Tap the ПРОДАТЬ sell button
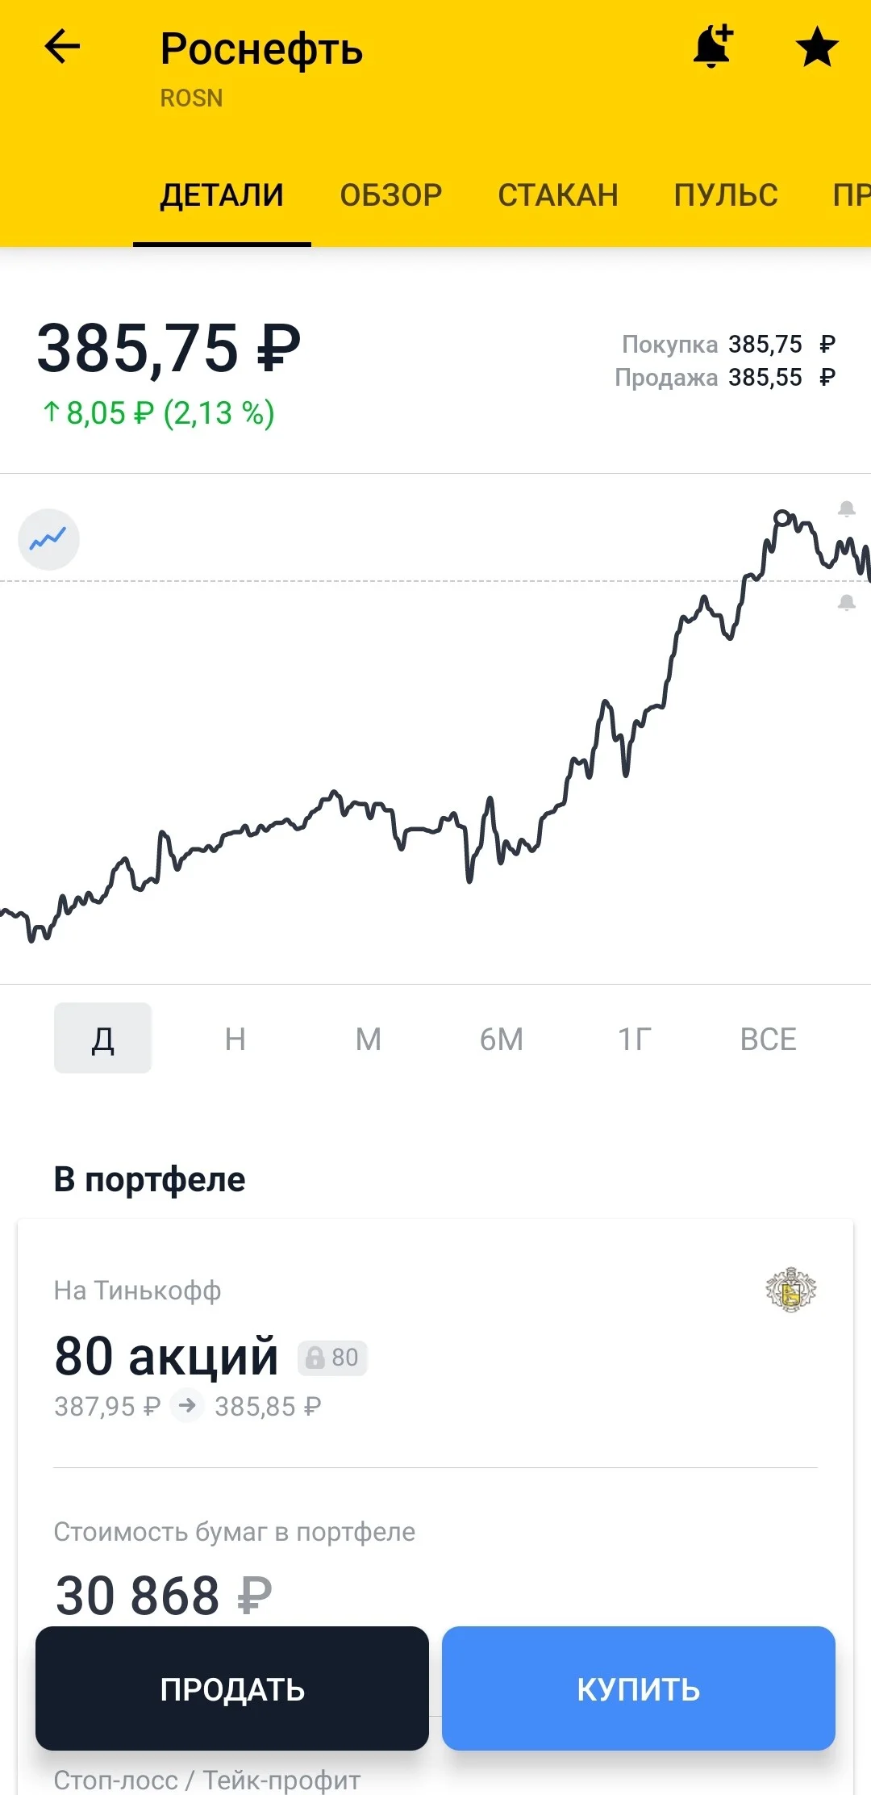The height and width of the screenshot is (1795, 871). 232,1688
